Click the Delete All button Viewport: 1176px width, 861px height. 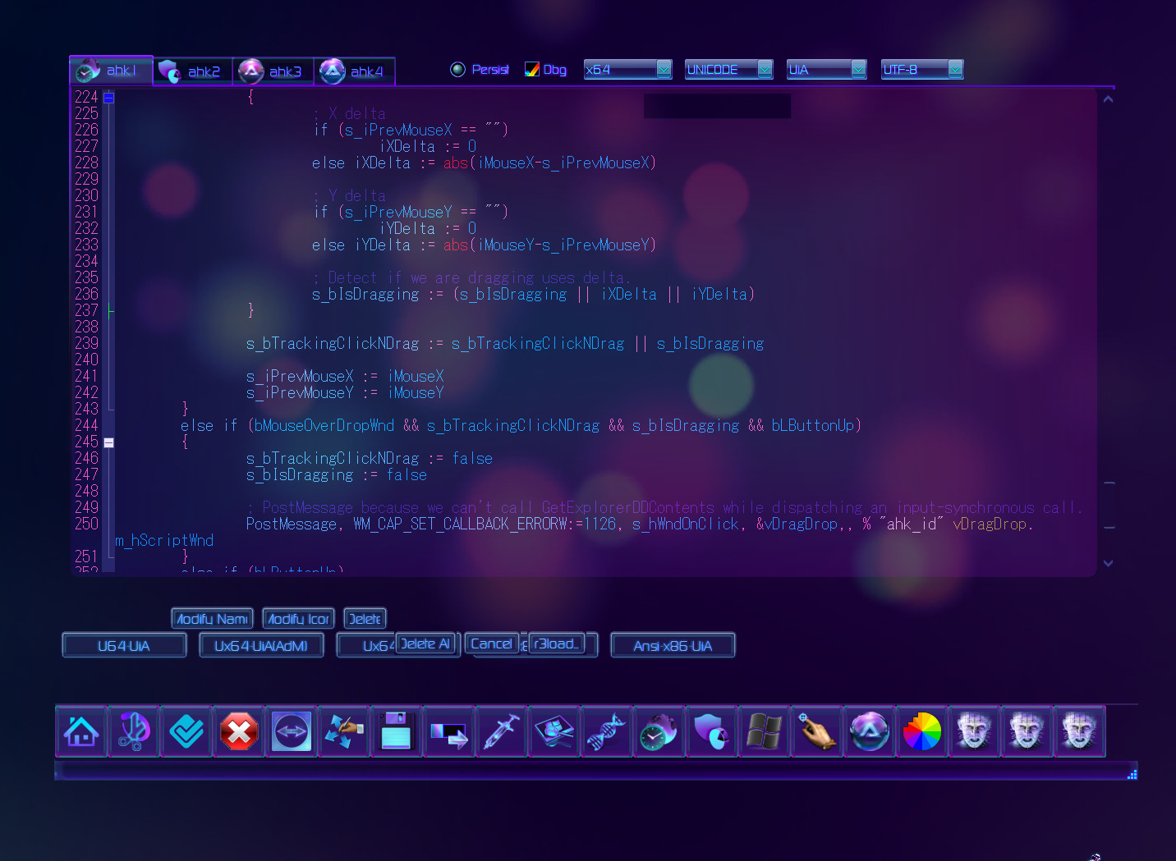427,643
